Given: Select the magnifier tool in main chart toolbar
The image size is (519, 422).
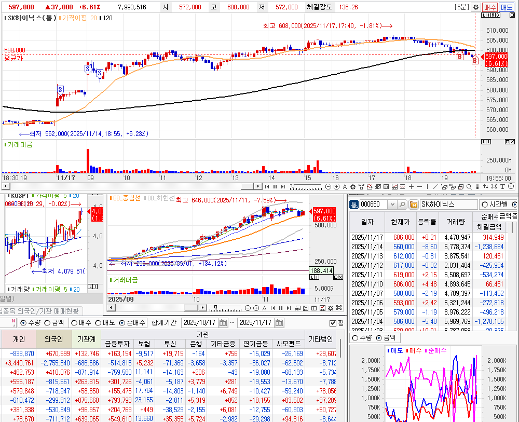Looking at the screenshot, I should tap(469, 187).
